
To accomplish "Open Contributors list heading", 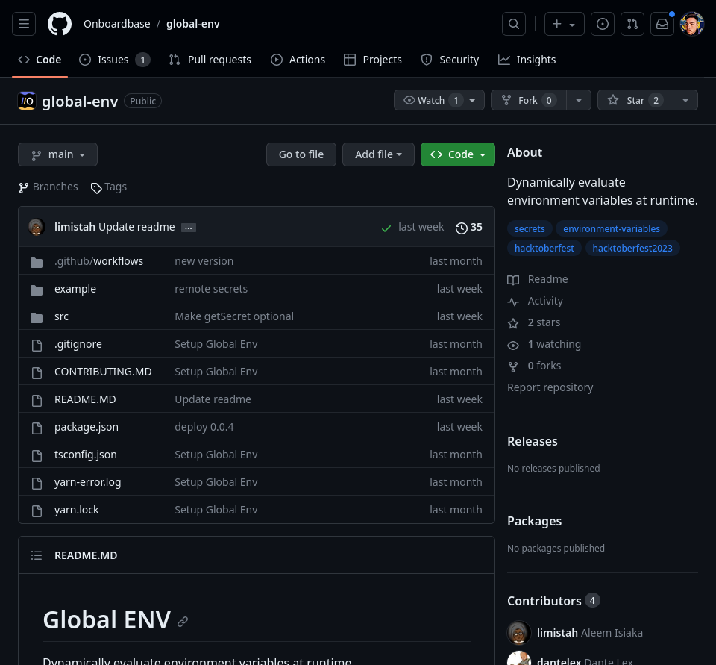I will [553, 601].
